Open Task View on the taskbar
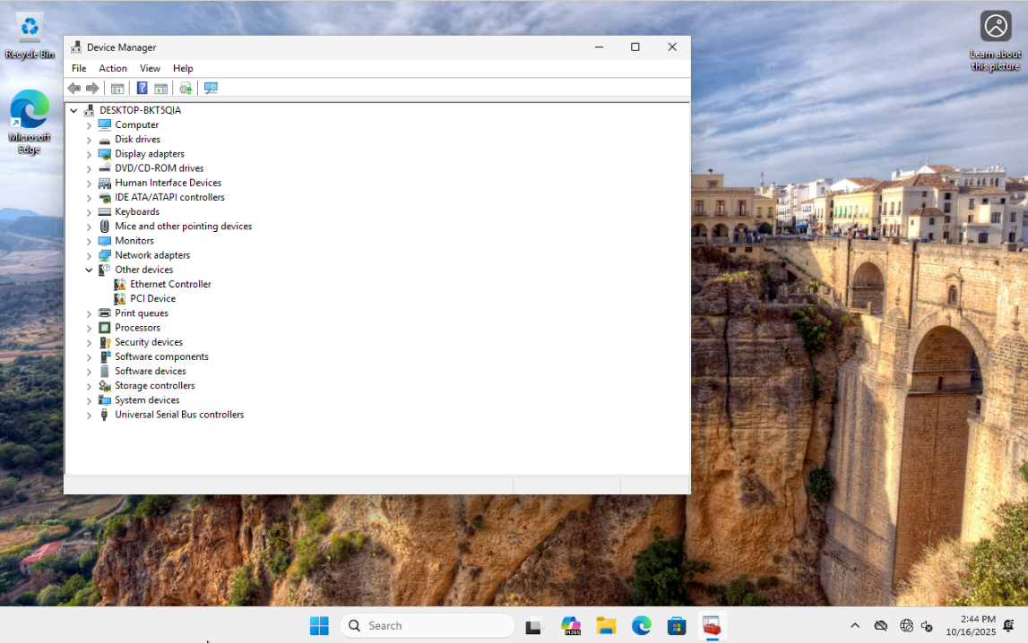The image size is (1028, 643). [x=534, y=626]
